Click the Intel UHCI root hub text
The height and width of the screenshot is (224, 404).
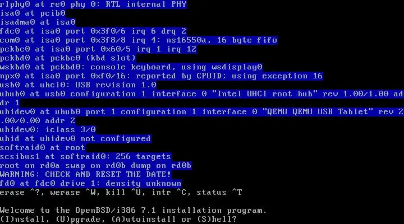pyautogui.click(x=265, y=94)
